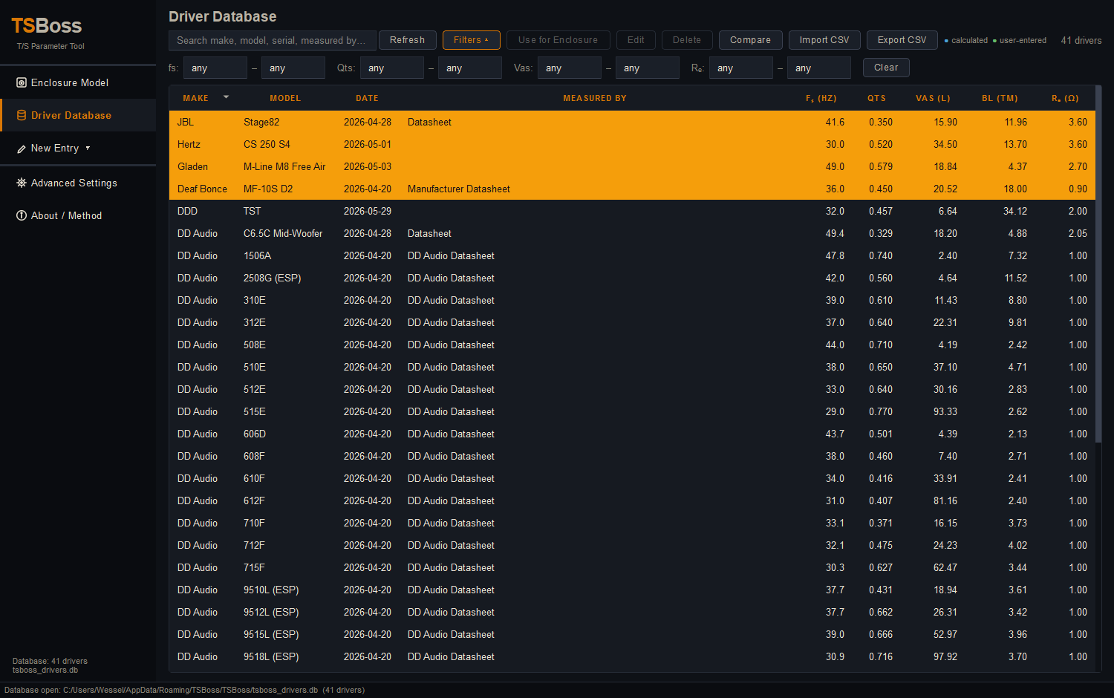Select the DD Audio 715F row
Screen dimensions: 1114x698
[x=632, y=567]
